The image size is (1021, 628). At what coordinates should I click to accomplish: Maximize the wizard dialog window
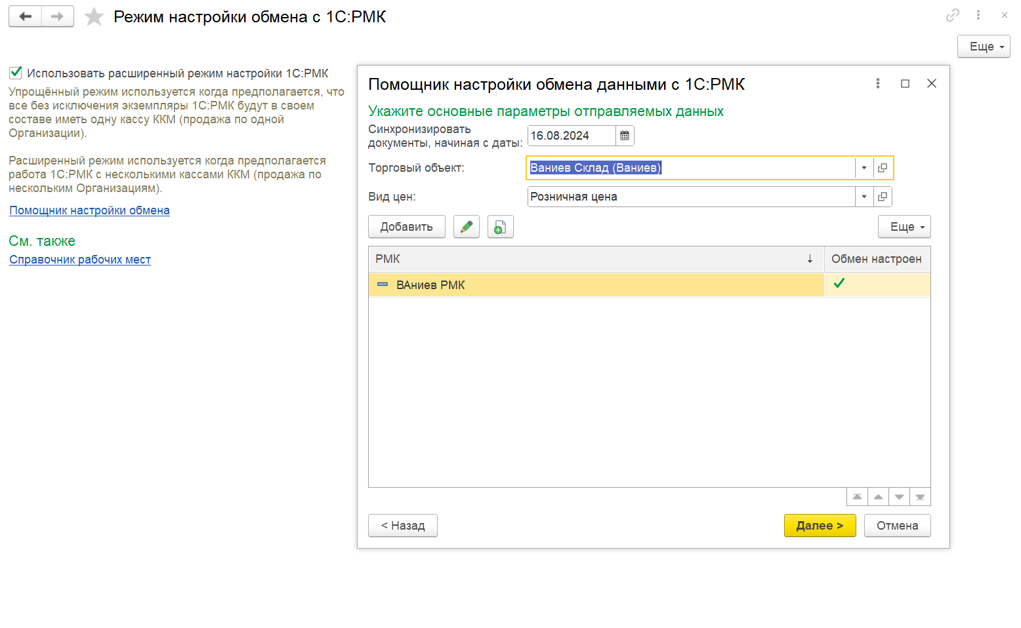905,83
